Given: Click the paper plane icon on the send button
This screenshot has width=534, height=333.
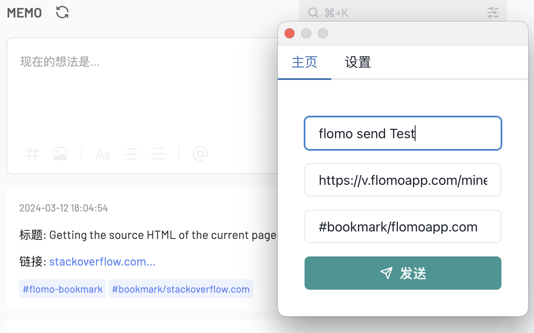Looking at the screenshot, I should click(x=386, y=273).
